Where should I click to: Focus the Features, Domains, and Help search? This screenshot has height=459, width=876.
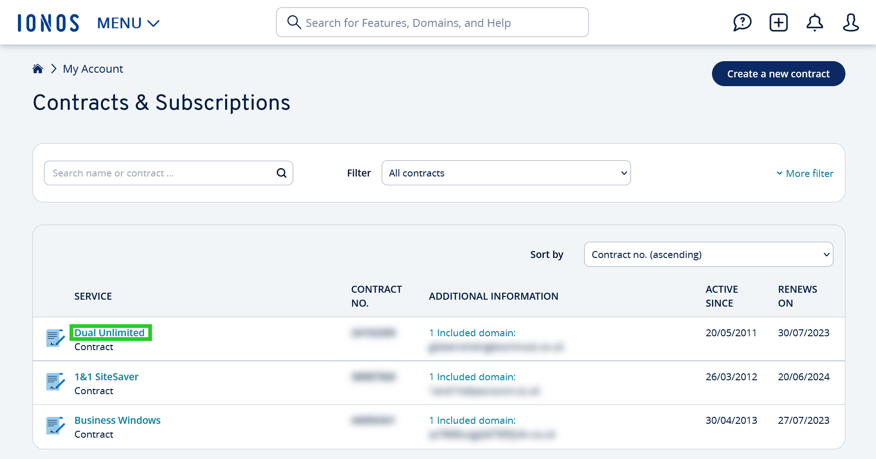(440, 23)
